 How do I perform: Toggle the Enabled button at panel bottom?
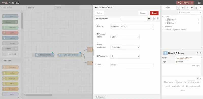pos(100,97)
